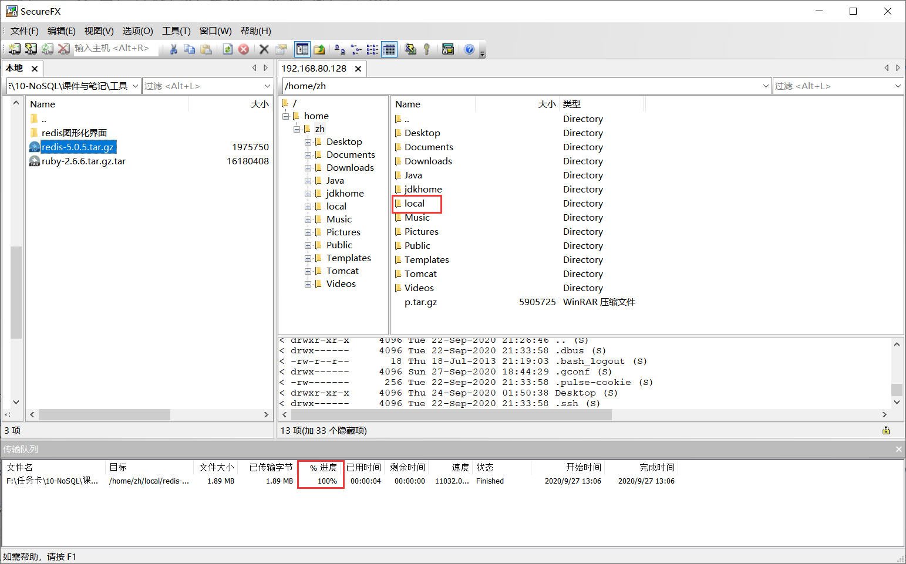The width and height of the screenshot is (906, 564).
Task: Click the host input field 输入主机
Action: (x=115, y=48)
